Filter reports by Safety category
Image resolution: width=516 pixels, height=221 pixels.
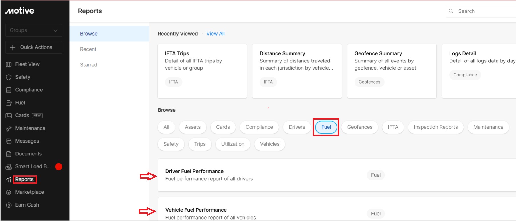[171, 144]
